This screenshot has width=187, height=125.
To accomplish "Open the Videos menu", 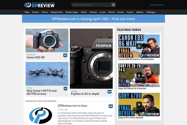I will (x=84, y=12).
